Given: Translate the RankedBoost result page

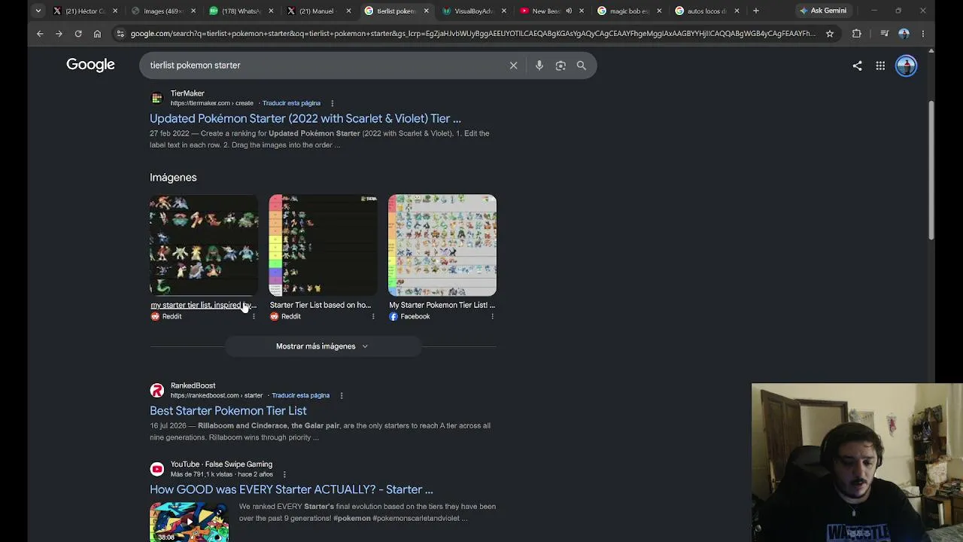Looking at the screenshot, I should tap(300, 395).
